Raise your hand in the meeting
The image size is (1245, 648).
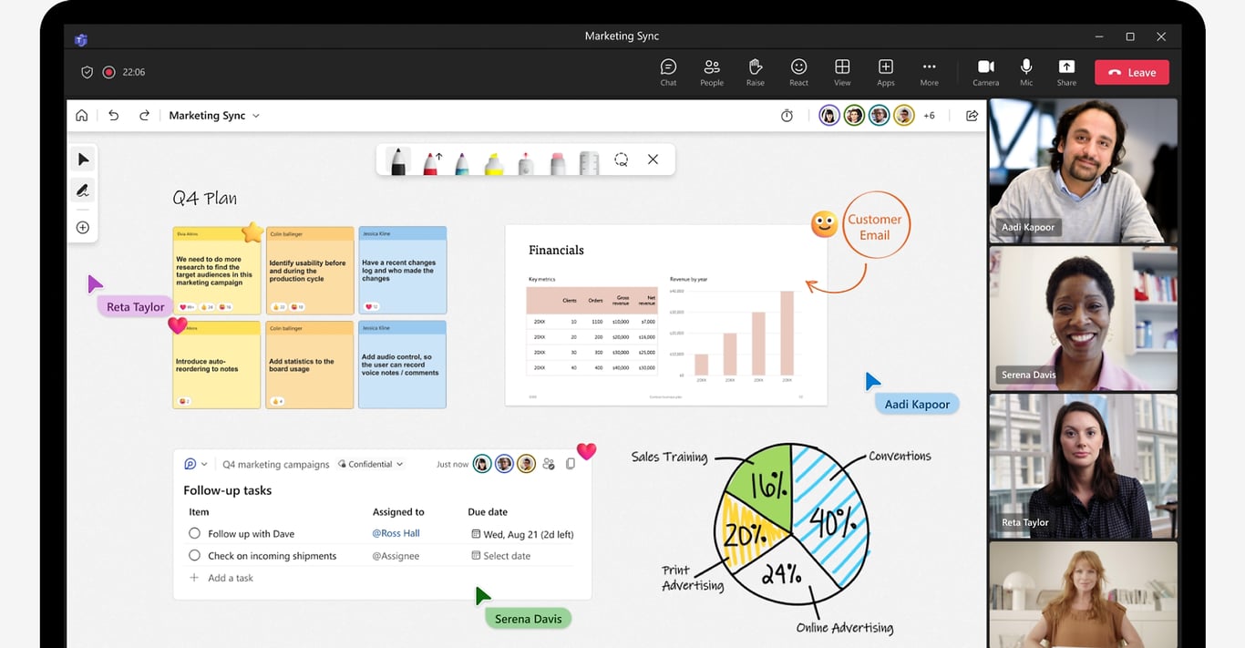[756, 72]
